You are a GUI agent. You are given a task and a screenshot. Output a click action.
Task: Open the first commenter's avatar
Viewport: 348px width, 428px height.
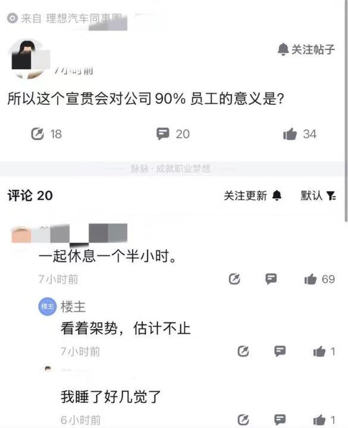click(x=20, y=235)
